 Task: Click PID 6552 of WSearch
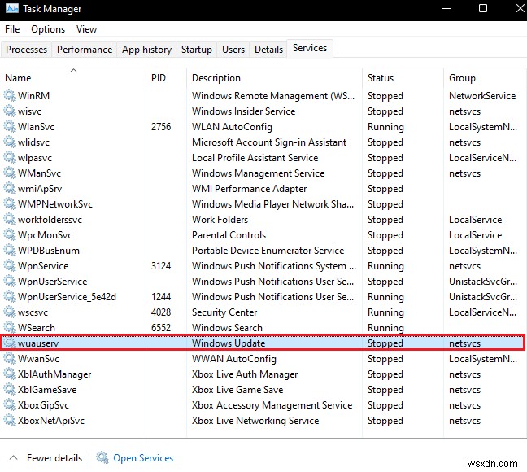coord(161,328)
